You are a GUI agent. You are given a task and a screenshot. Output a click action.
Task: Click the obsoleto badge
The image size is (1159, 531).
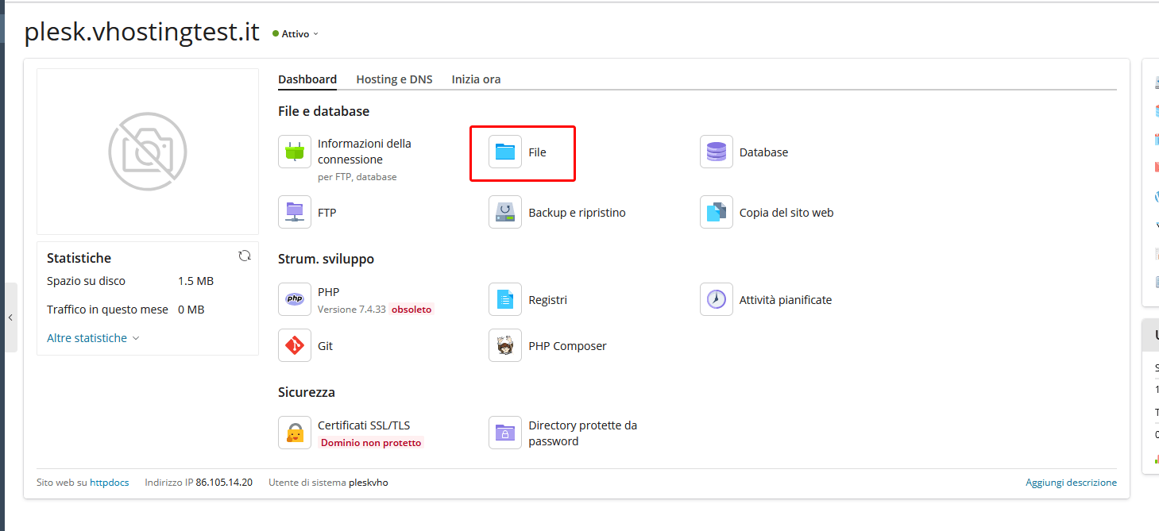[411, 310]
